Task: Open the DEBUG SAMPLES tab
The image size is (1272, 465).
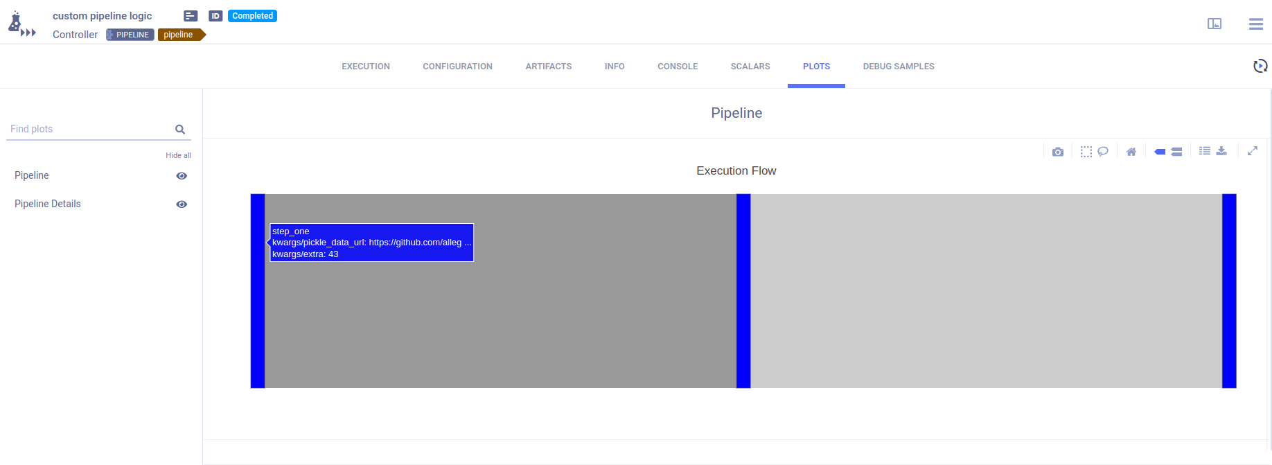Action: click(899, 67)
